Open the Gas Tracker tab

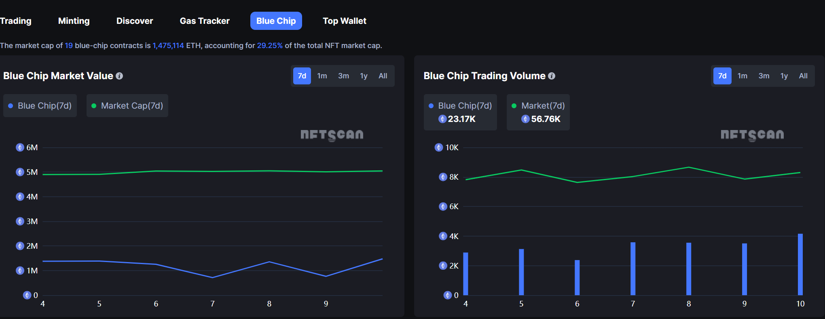coord(205,21)
